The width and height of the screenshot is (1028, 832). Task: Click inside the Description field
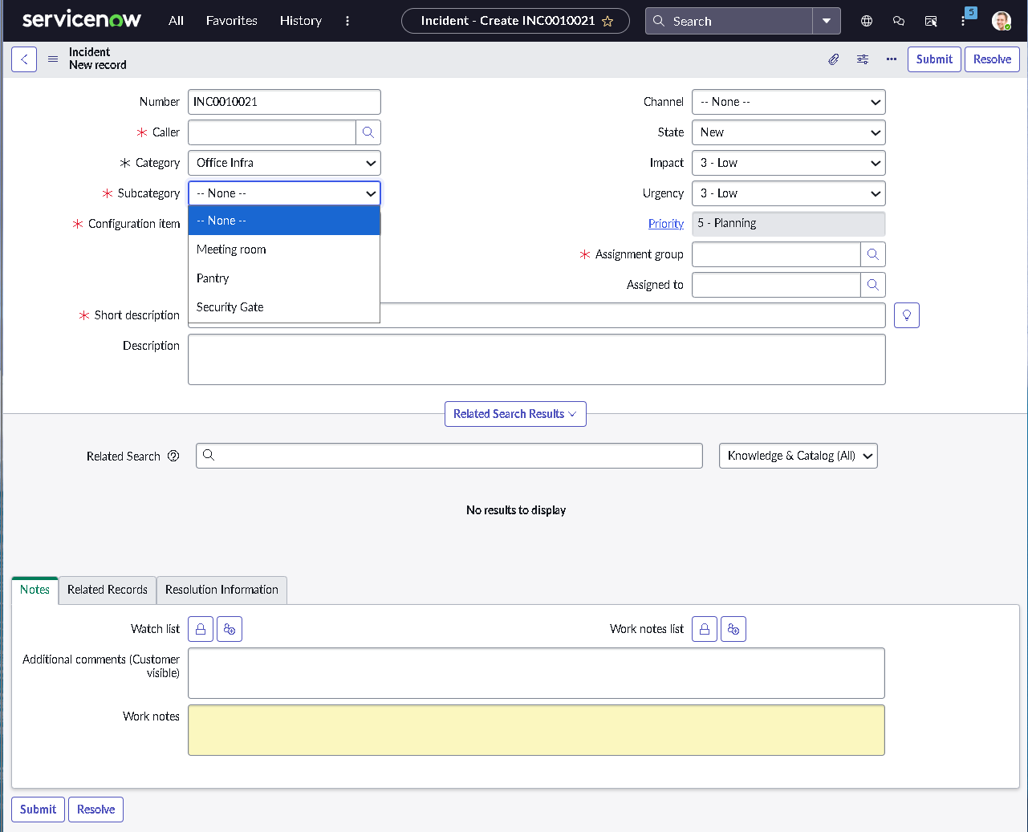point(536,359)
